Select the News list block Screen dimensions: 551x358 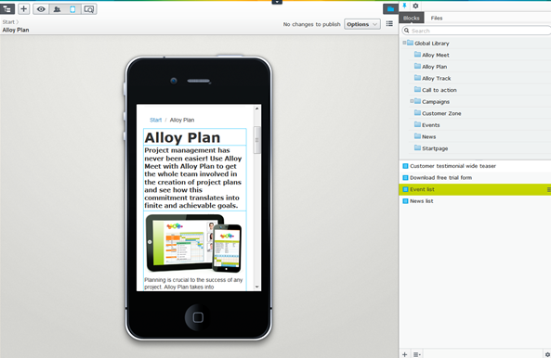coord(475,201)
